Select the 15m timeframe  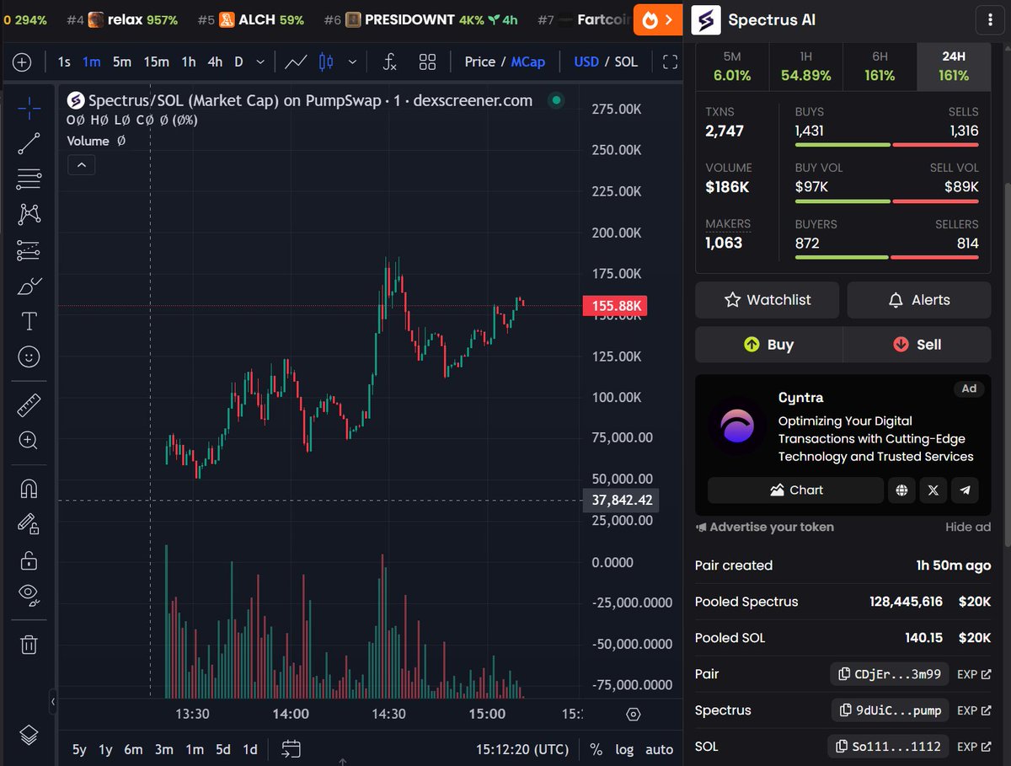tap(156, 62)
